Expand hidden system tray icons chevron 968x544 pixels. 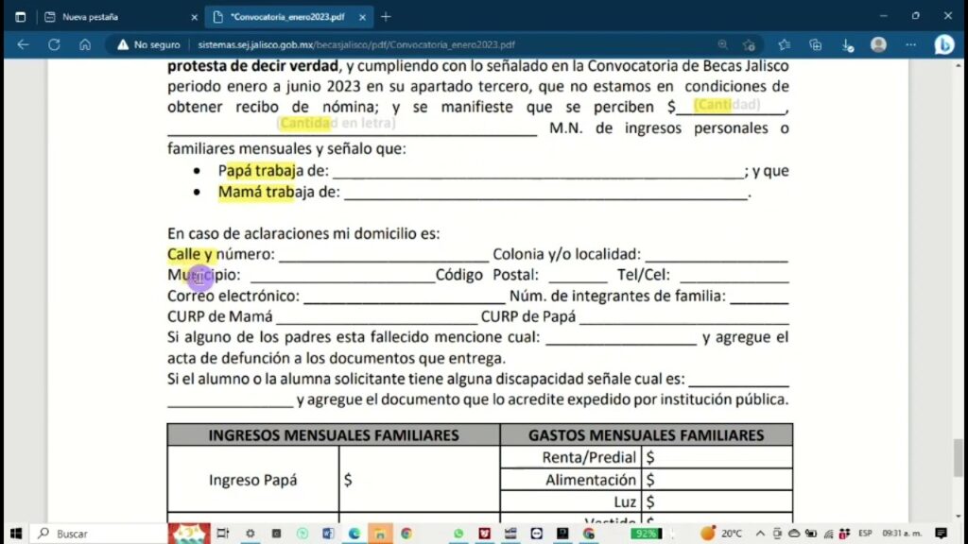(760, 533)
